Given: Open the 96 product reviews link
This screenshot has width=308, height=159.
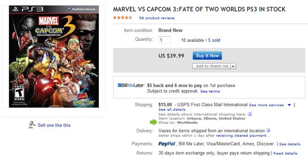Looking at the screenshot, I should click(x=157, y=18).
